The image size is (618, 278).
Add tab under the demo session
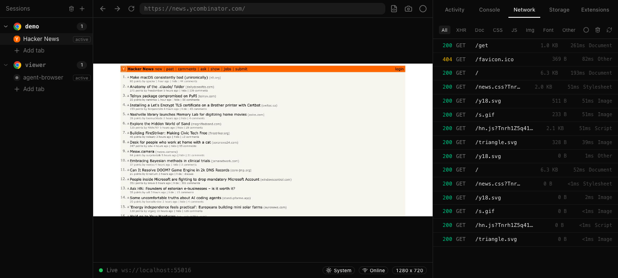[29, 51]
